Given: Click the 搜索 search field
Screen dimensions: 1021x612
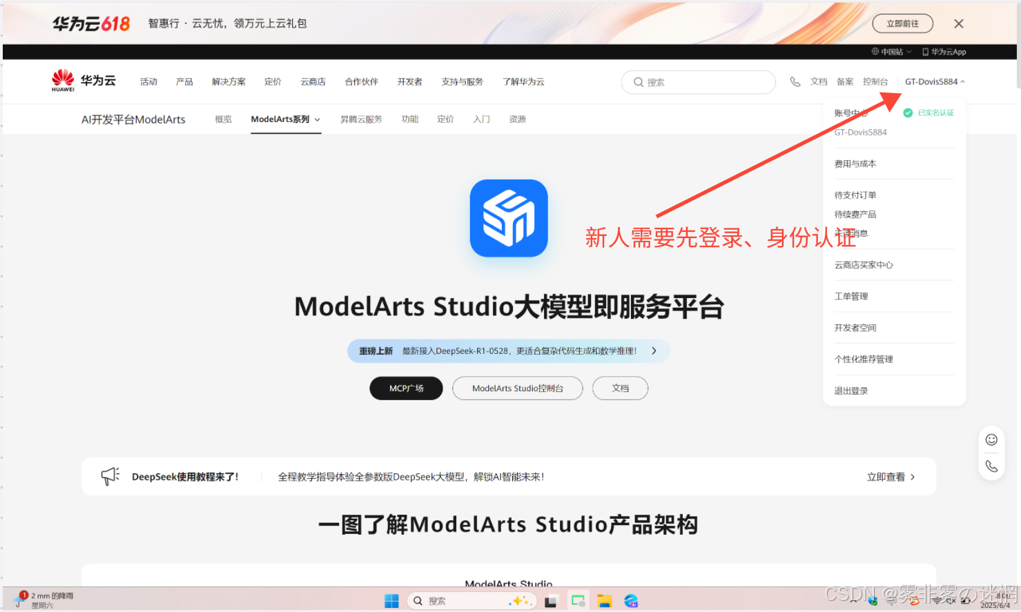Looking at the screenshot, I should pos(698,82).
